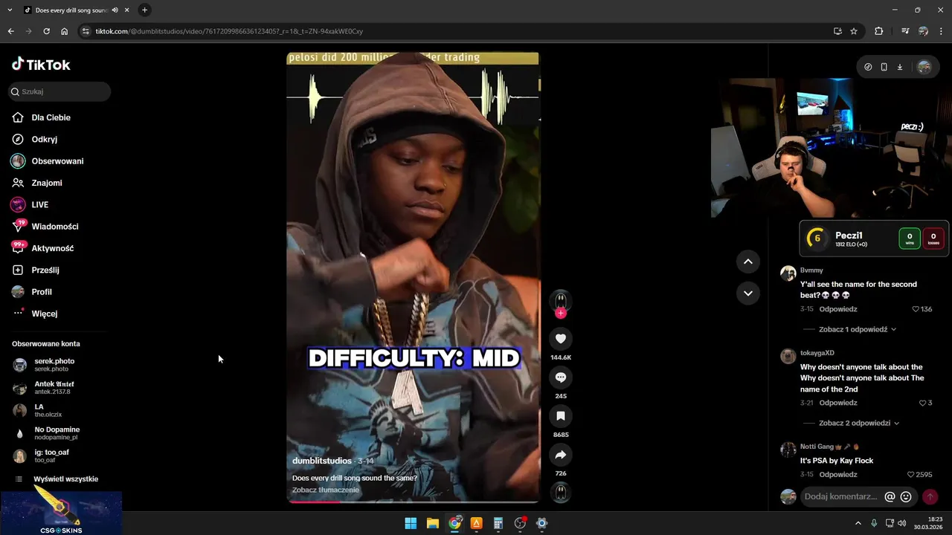Bookmark the video

pyautogui.click(x=561, y=416)
